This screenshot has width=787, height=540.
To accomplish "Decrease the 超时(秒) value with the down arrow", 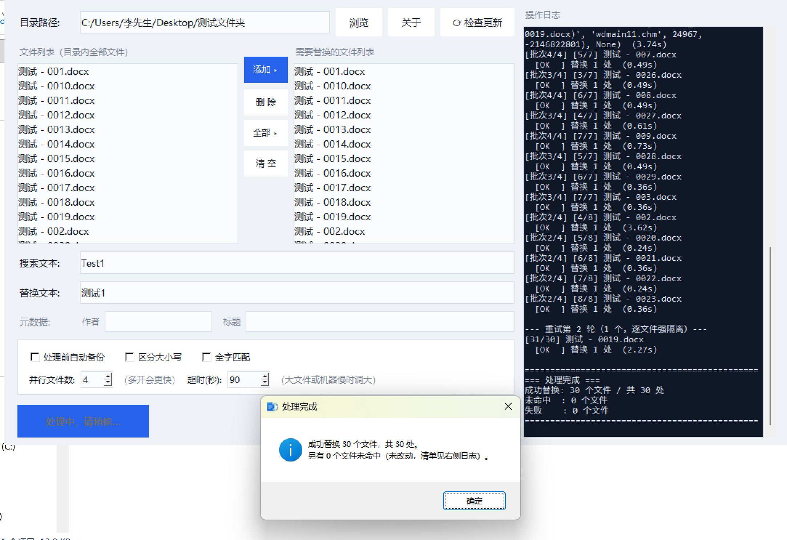I will (265, 383).
